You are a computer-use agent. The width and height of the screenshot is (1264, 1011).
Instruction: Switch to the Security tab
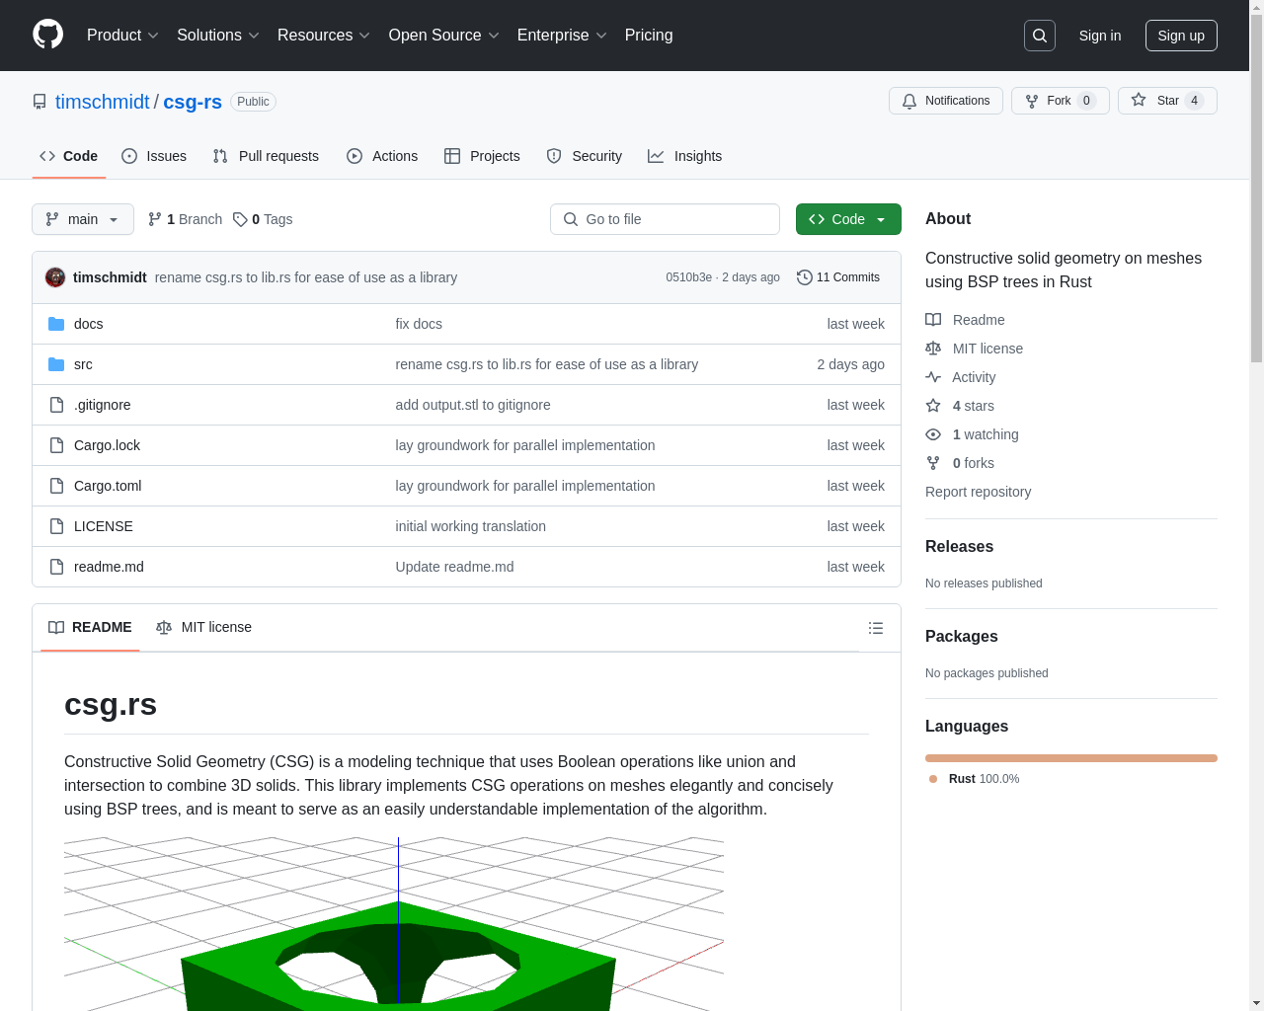point(585,156)
